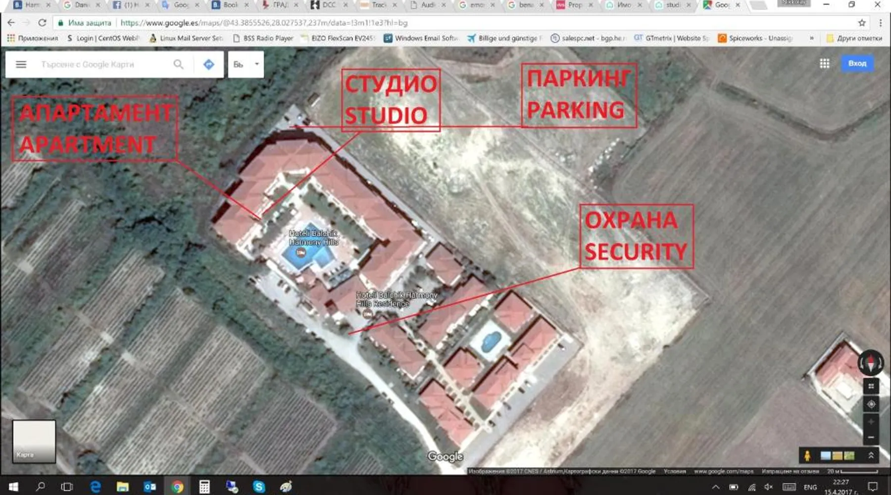The height and width of the screenshot is (495, 891).
Task: Click the blue Вход sign-in button
Action: click(x=857, y=63)
